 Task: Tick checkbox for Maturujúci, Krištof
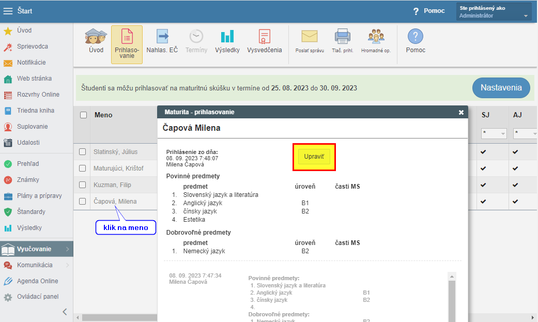pyautogui.click(x=82, y=168)
